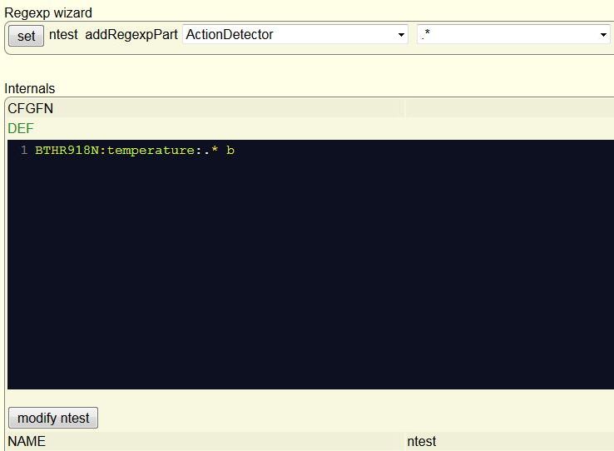Select the ntest value in NAME row
Viewport: 614px width, 451px height.
[x=421, y=441]
